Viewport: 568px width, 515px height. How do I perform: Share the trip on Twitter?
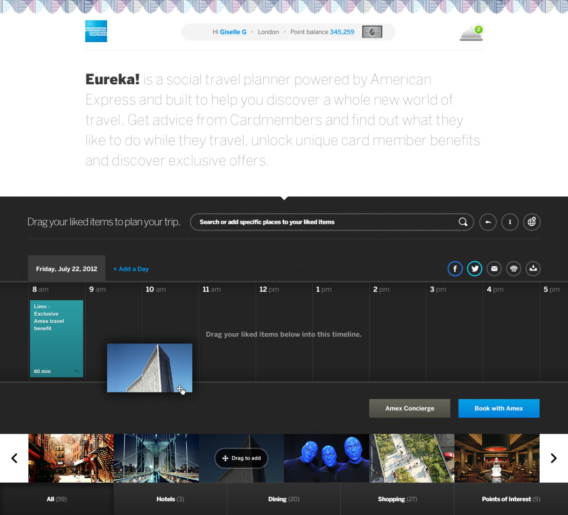475,269
